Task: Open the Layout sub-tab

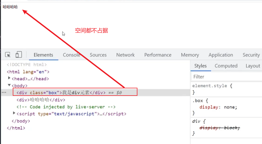Action: pyautogui.click(x=253, y=66)
